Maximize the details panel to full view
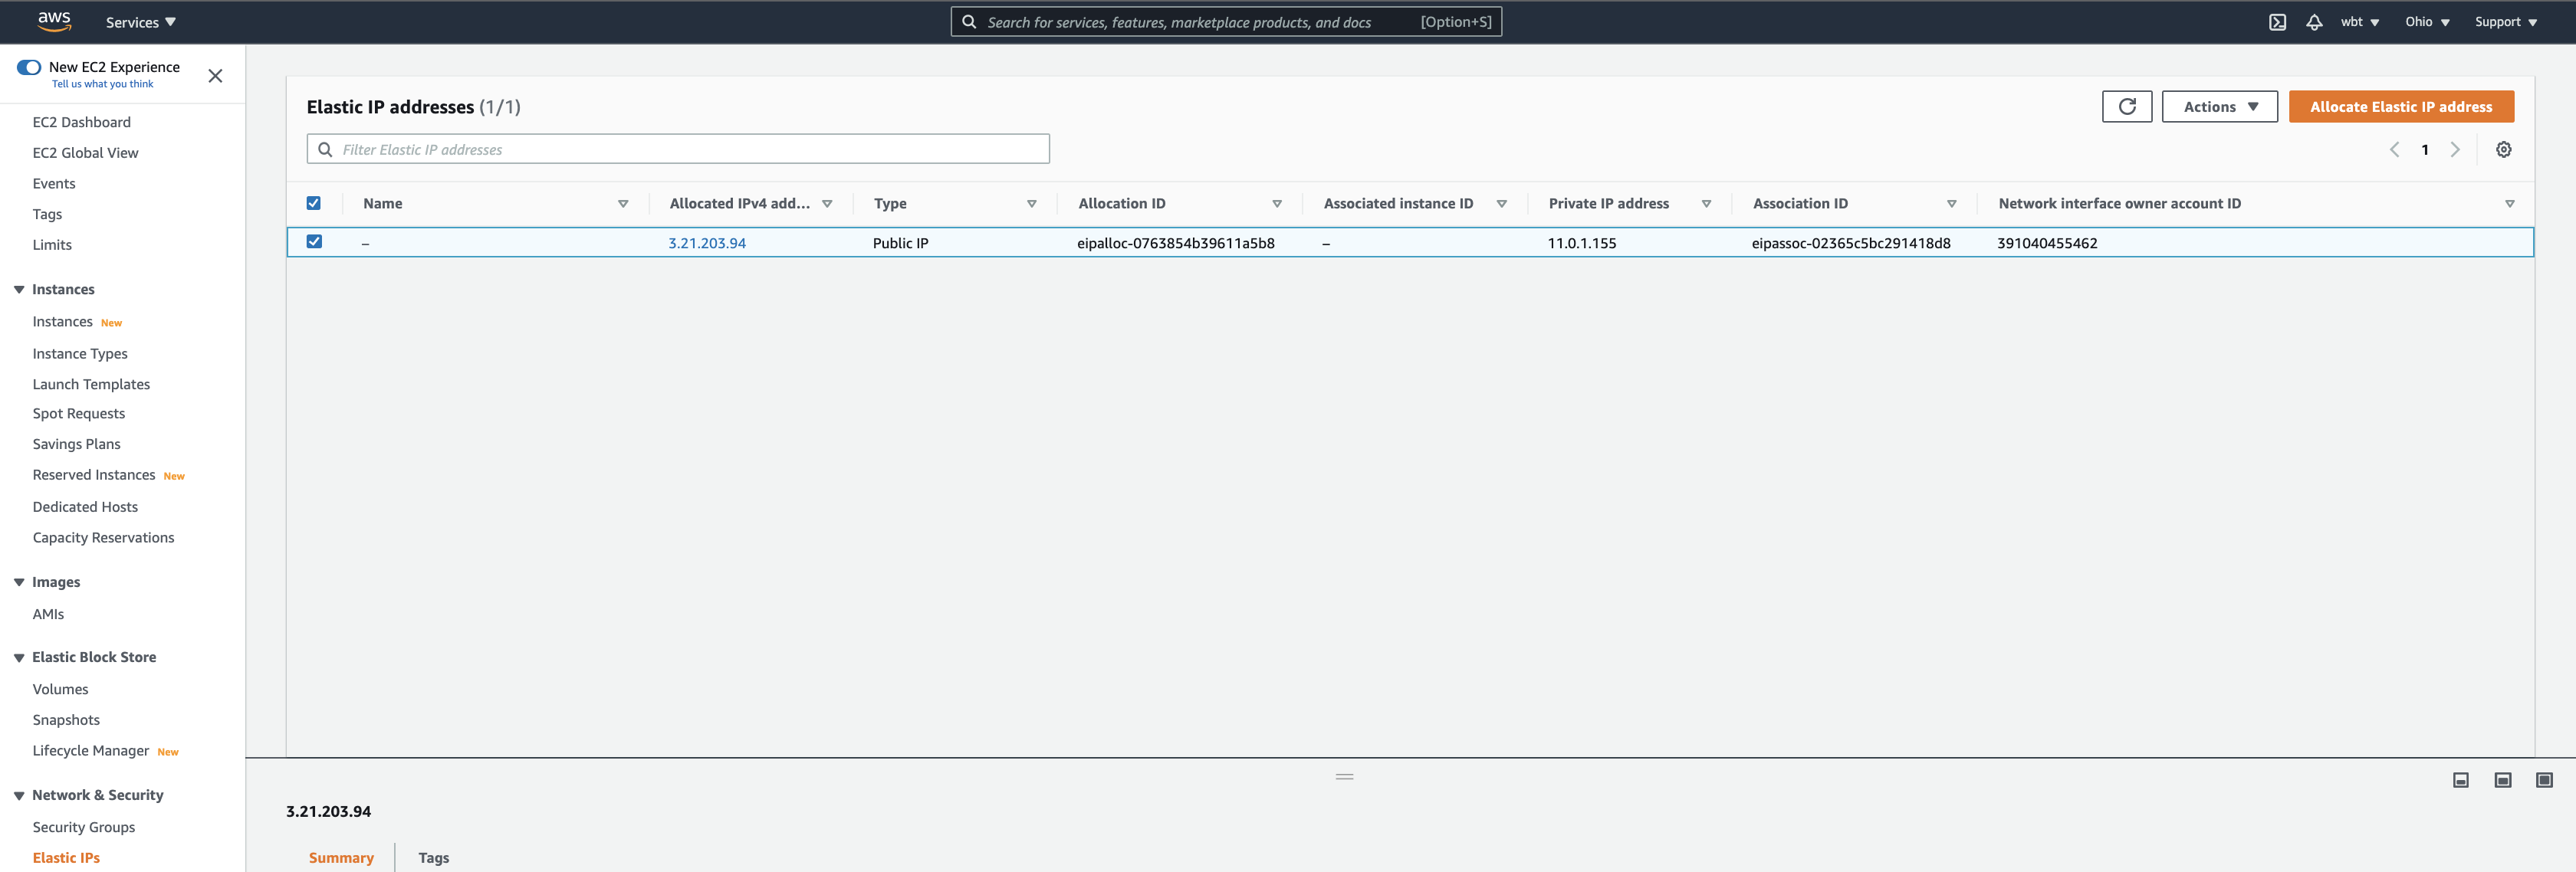 (x=2544, y=780)
